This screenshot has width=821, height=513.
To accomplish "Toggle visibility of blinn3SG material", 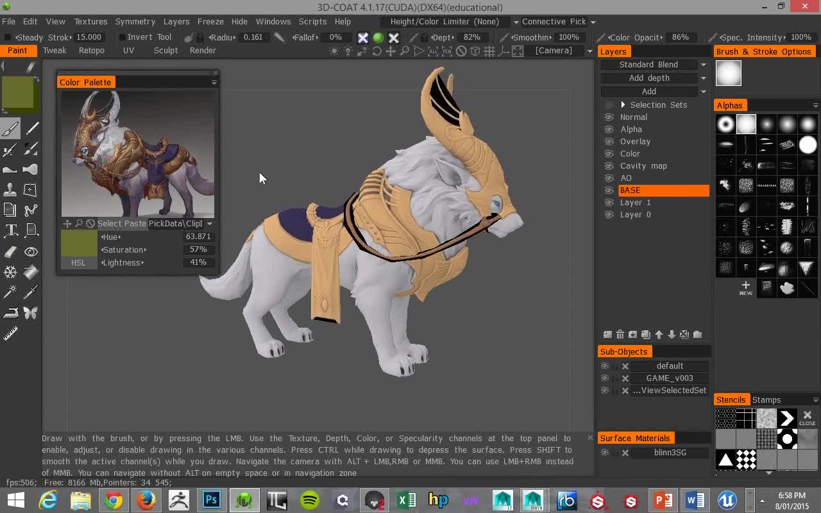I will 604,453.
